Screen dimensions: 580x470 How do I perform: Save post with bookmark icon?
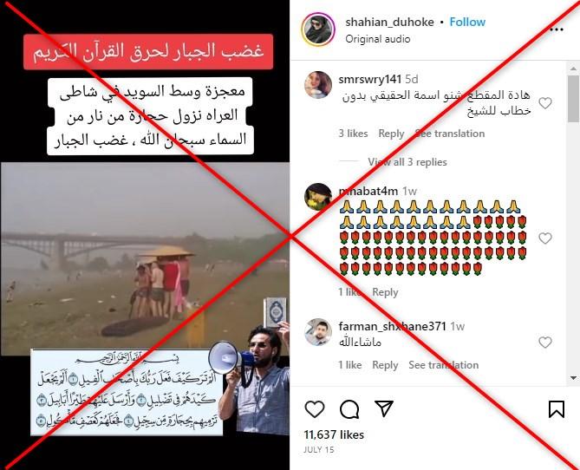pyautogui.click(x=556, y=409)
